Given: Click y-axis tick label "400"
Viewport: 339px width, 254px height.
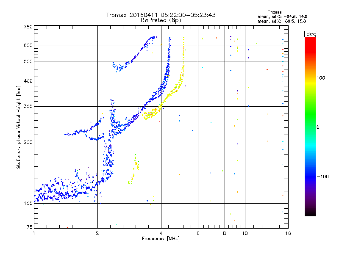Looking at the screenshot, I should [x=28, y=81].
